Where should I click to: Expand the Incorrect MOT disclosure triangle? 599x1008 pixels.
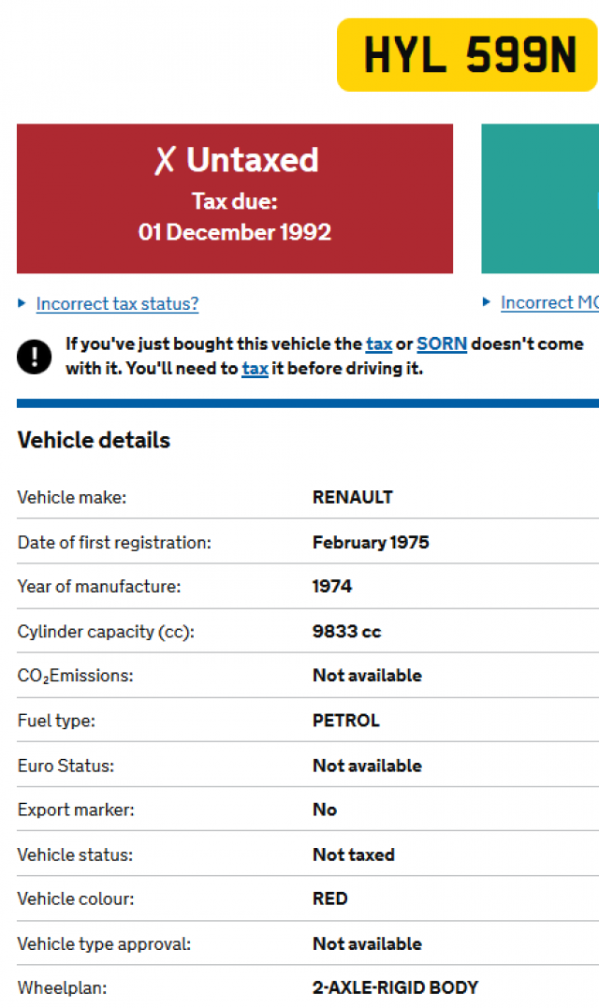pyautogui.click(x=487, y=302)
